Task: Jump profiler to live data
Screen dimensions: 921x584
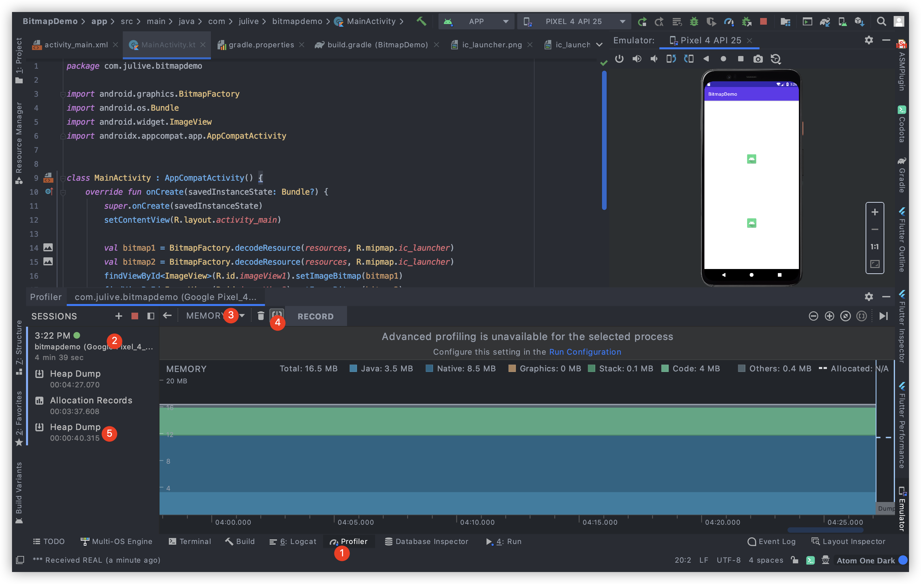Action: [x=883, y=316]
